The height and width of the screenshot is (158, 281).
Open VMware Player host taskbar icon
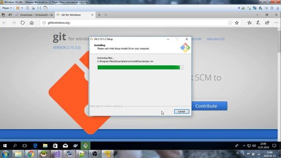(x=107, y=154)
